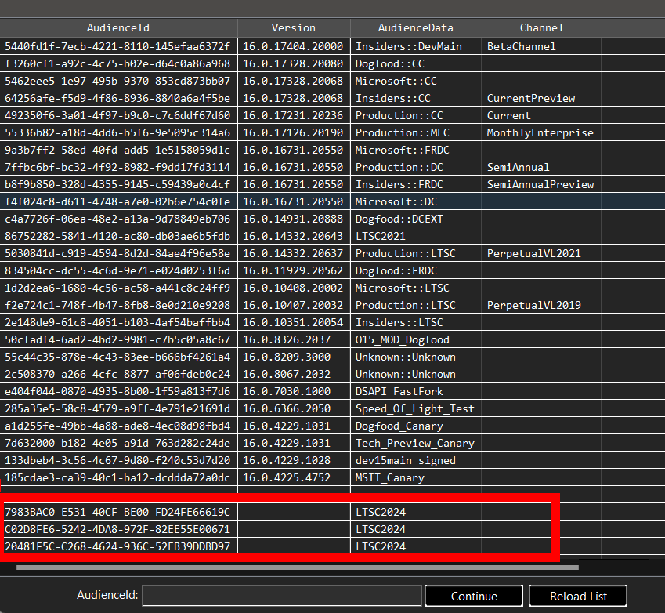665x613 pixels.
Task: Sort by AudienceId column header
Action: [118, 28]
